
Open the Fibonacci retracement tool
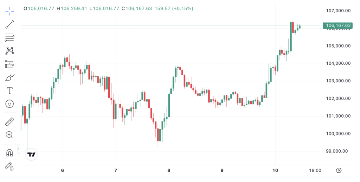[x=9, y=38]
